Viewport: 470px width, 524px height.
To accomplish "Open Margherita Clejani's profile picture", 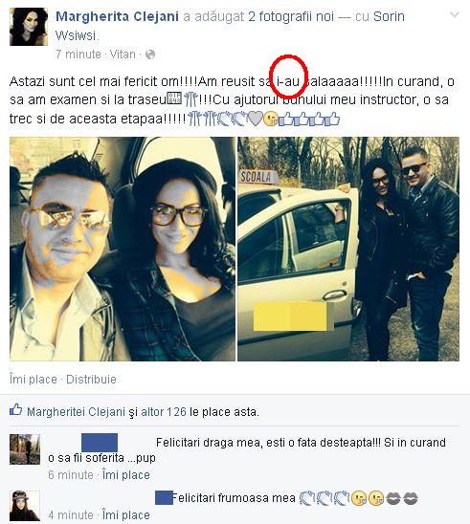I will pyautogui.click(x=29, y=27).
